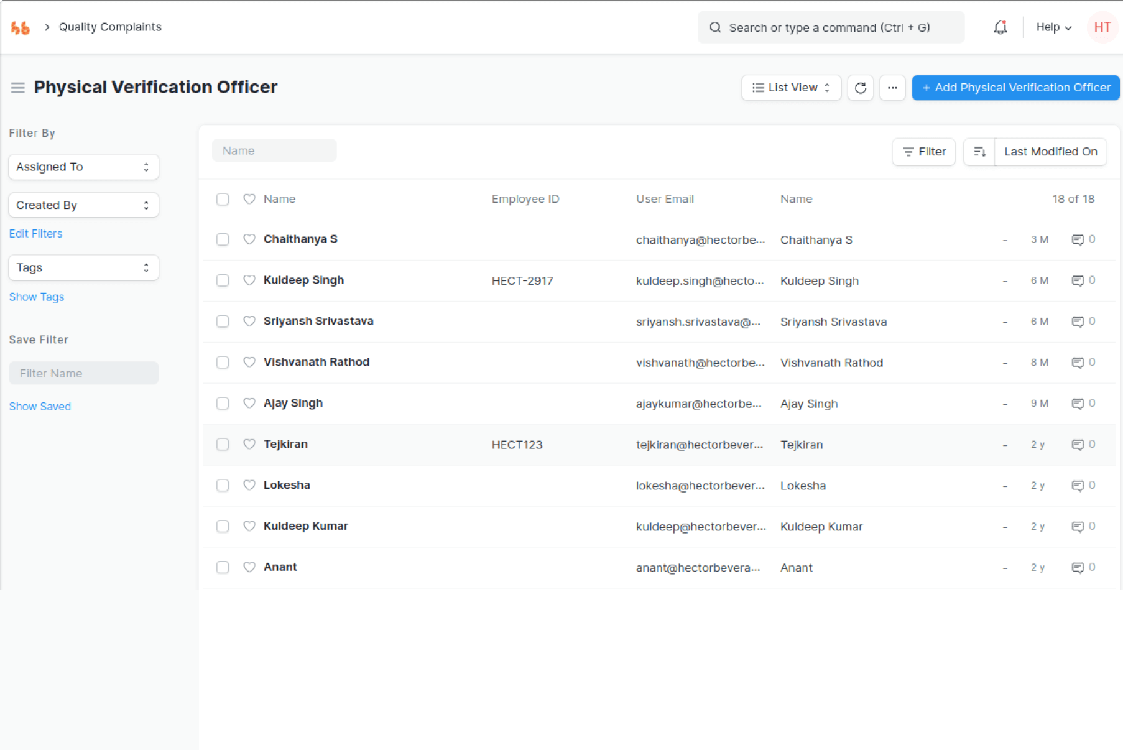This screenshot has height=750, width=1123.
Task: Open the List View switcher dropdown
Action: [x=790, y=88]
